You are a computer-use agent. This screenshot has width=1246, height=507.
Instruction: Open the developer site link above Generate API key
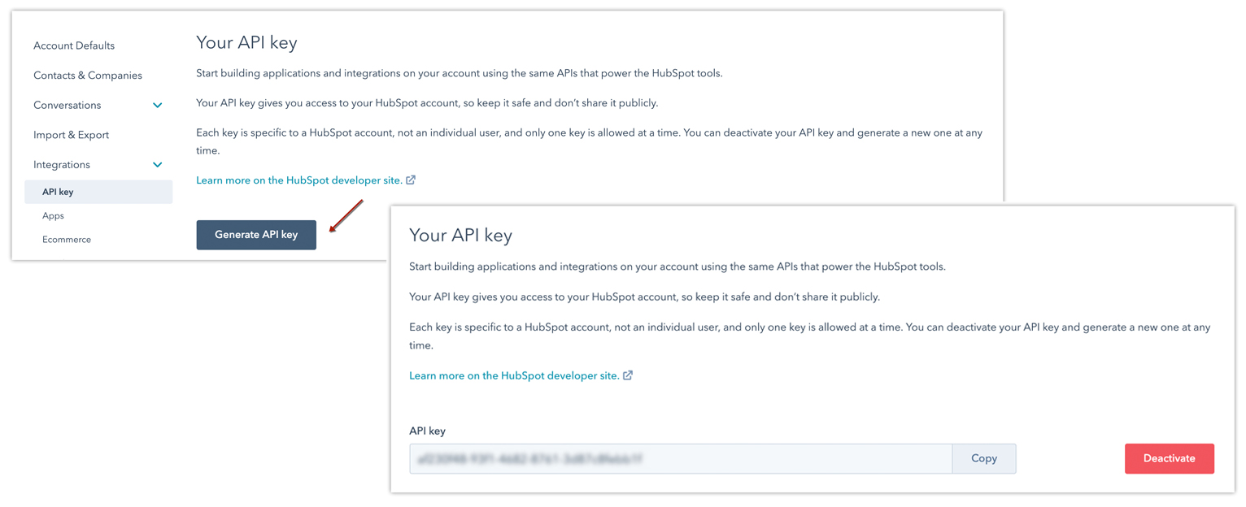(299, 180)
